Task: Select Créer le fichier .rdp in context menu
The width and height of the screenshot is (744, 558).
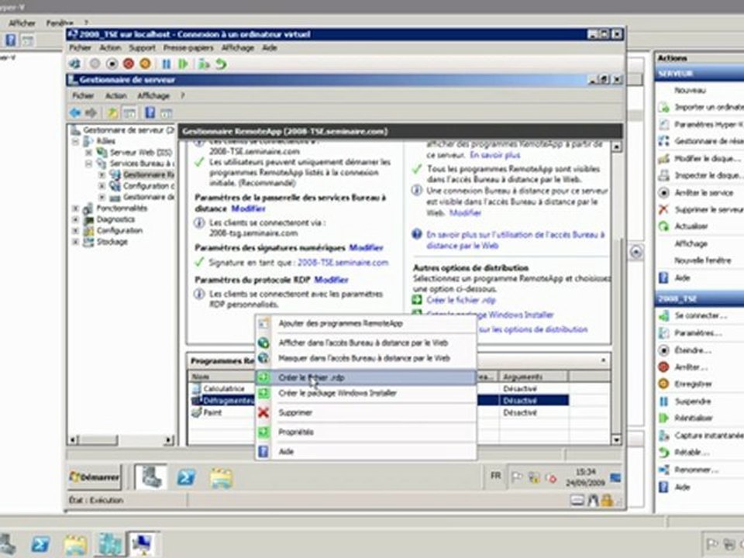Action: pyautogui.click(x=366, y=377)
